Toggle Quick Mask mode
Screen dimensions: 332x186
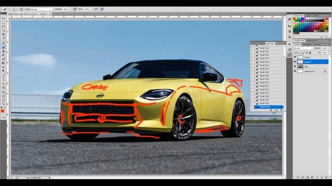click(4, 117)
